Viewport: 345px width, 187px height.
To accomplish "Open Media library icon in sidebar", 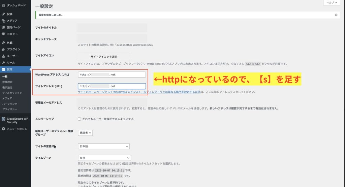I will (x=3, y=21).
